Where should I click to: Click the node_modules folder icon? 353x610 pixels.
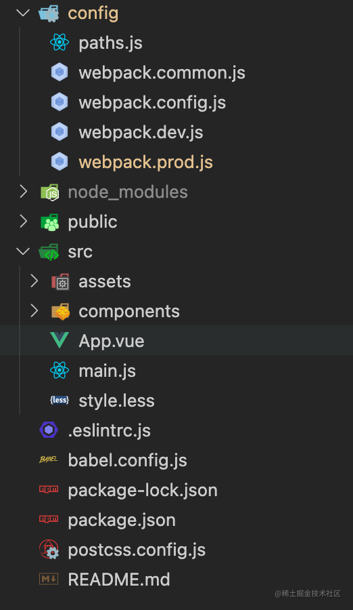[50, 192]
